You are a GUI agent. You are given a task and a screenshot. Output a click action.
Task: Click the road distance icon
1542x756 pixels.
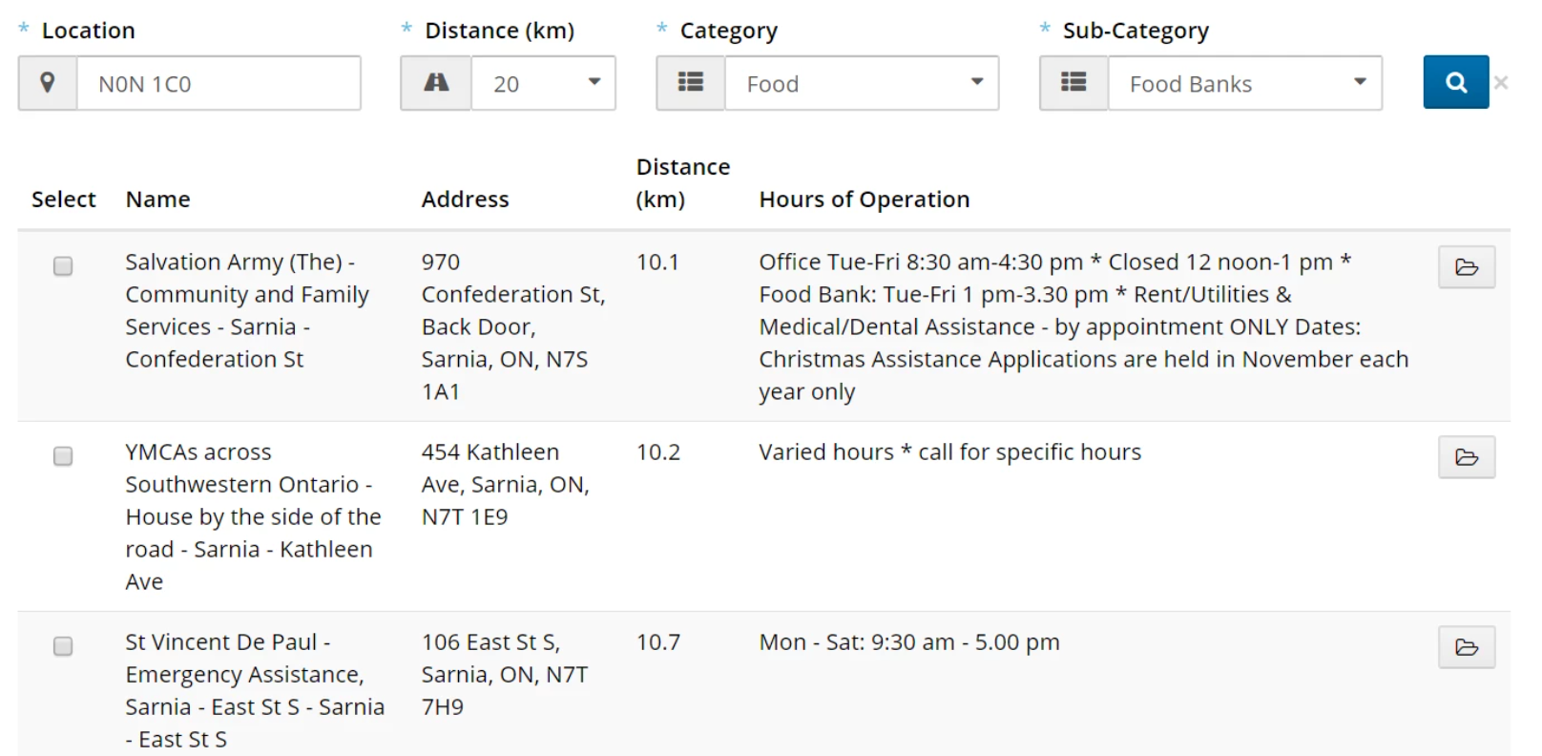(436, 83)
